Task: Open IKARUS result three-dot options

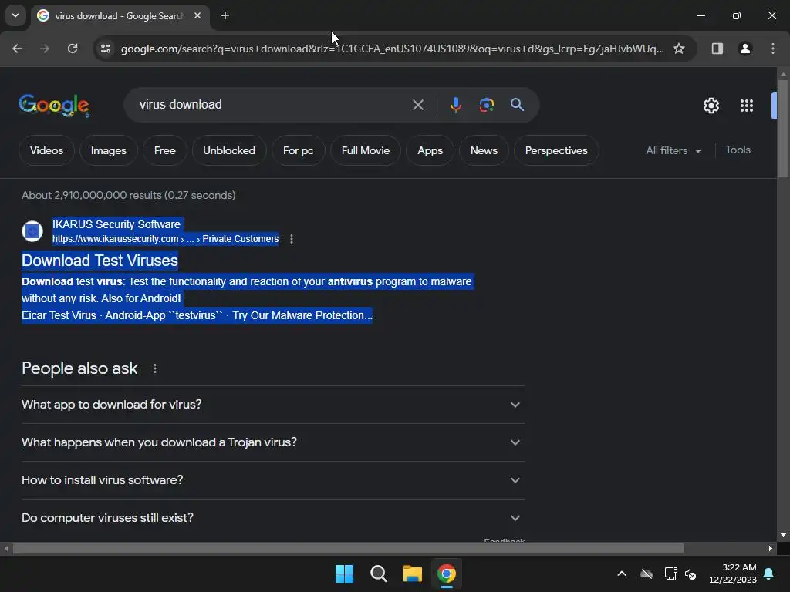Action: click(291, 239)
